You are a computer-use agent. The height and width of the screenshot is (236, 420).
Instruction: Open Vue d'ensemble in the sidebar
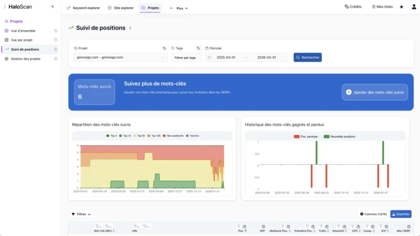(23, 31)
